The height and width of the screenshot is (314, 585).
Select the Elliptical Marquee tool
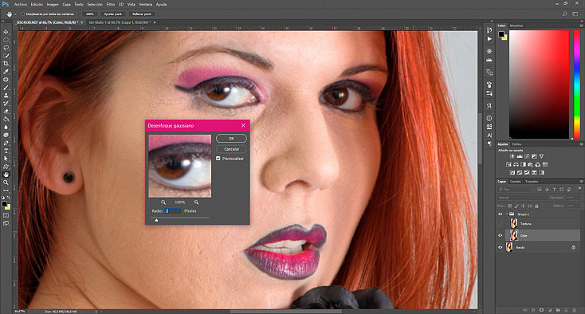6,40
